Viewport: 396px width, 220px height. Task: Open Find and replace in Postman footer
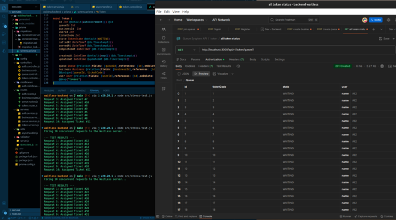pyautogui.click(x=186, y=217)
